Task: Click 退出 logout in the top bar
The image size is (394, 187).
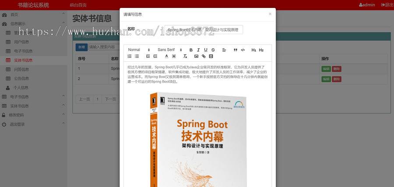Action: 387,5
